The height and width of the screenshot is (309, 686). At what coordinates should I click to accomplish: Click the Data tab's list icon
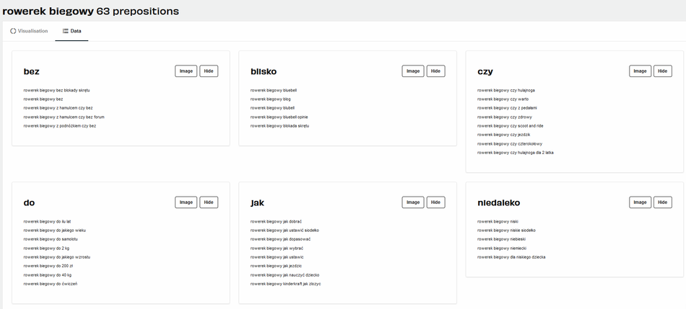click(66, 31)
